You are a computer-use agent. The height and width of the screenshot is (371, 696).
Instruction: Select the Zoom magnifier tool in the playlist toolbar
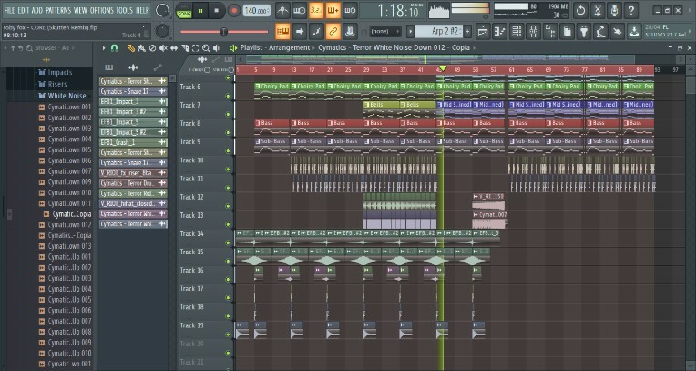[206, 48]
